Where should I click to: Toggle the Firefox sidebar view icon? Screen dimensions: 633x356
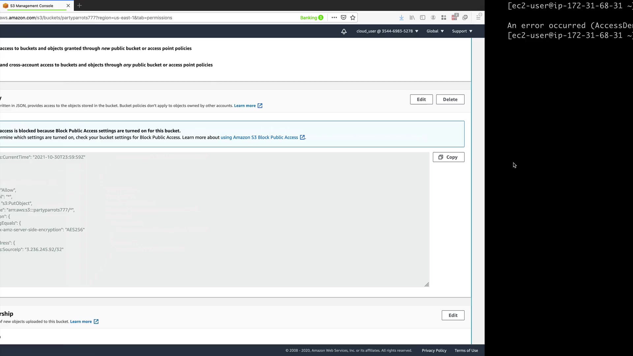(x=423, y=18)
